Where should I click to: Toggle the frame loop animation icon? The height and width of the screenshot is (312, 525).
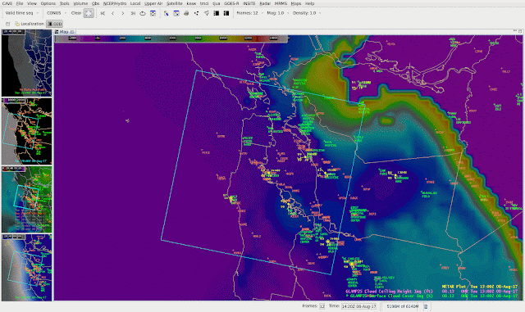[143, 13]
